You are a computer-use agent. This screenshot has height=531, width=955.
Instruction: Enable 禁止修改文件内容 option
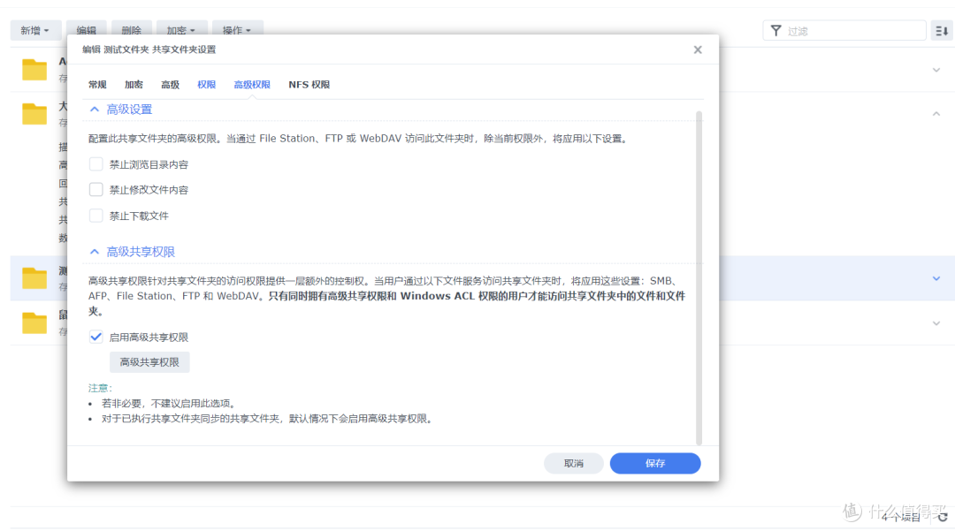95,190
